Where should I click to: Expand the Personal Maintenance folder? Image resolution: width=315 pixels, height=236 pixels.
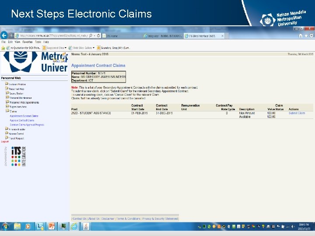pyautogui.click(x=7, y=97)
